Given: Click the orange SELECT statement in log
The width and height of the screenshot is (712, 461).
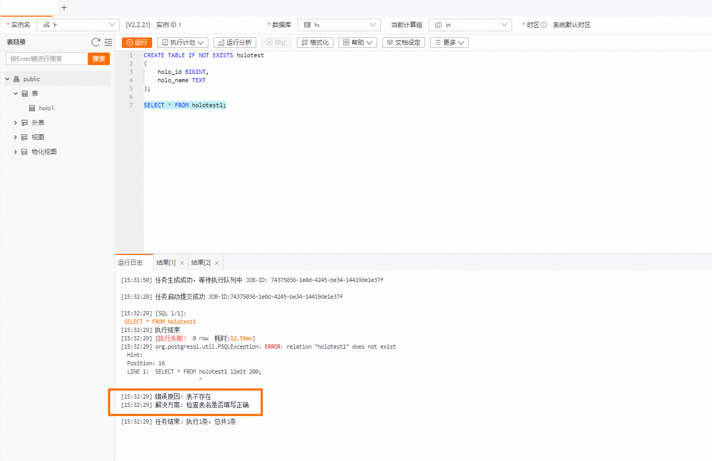Looking at the screenshot, I should coord(160,322).
